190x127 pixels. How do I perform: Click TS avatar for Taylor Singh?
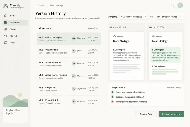click(74, 89)
